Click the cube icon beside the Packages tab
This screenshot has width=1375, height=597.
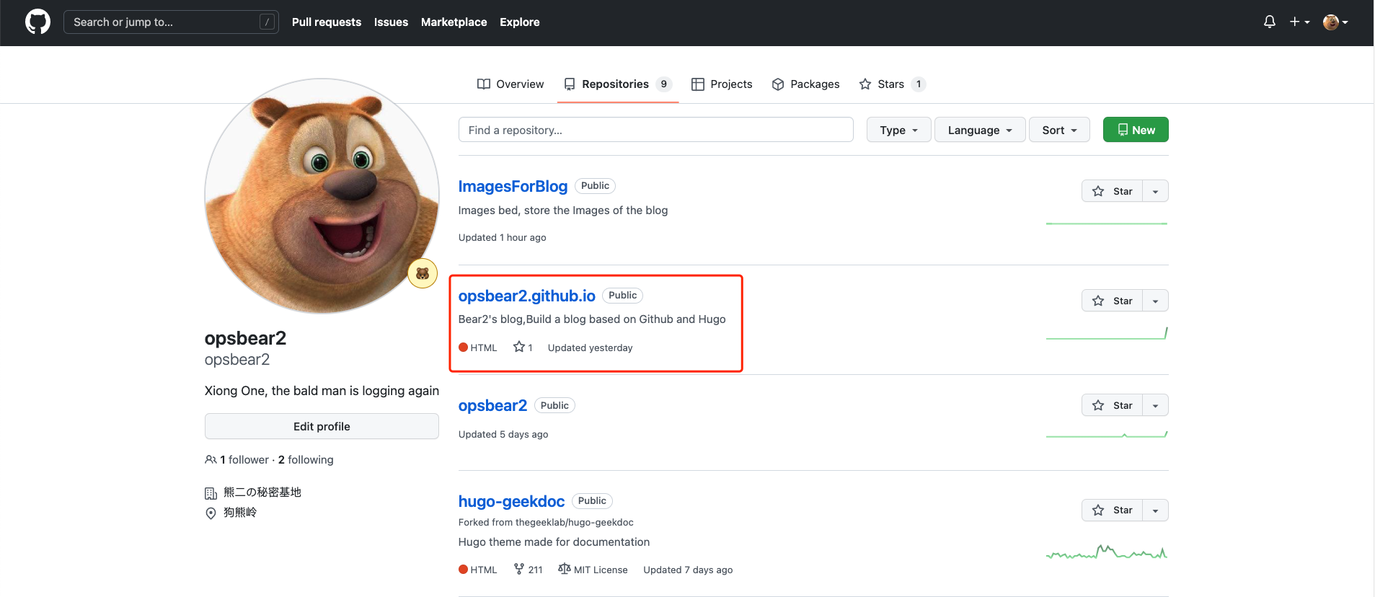point(778,84)
